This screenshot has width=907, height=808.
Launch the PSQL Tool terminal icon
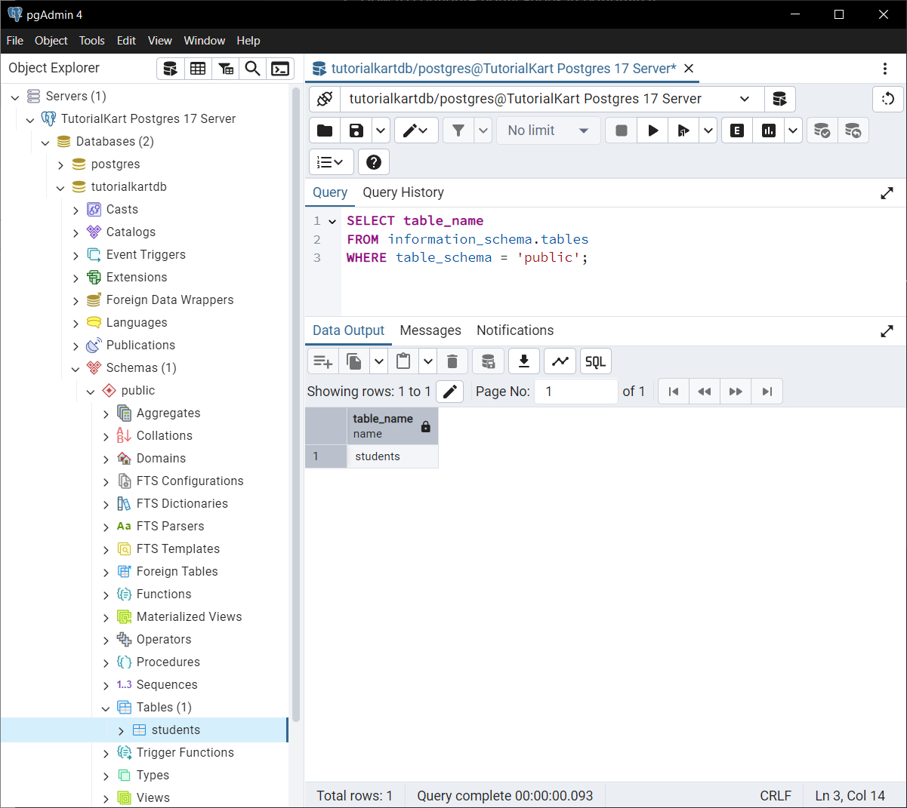coord(280,69)
